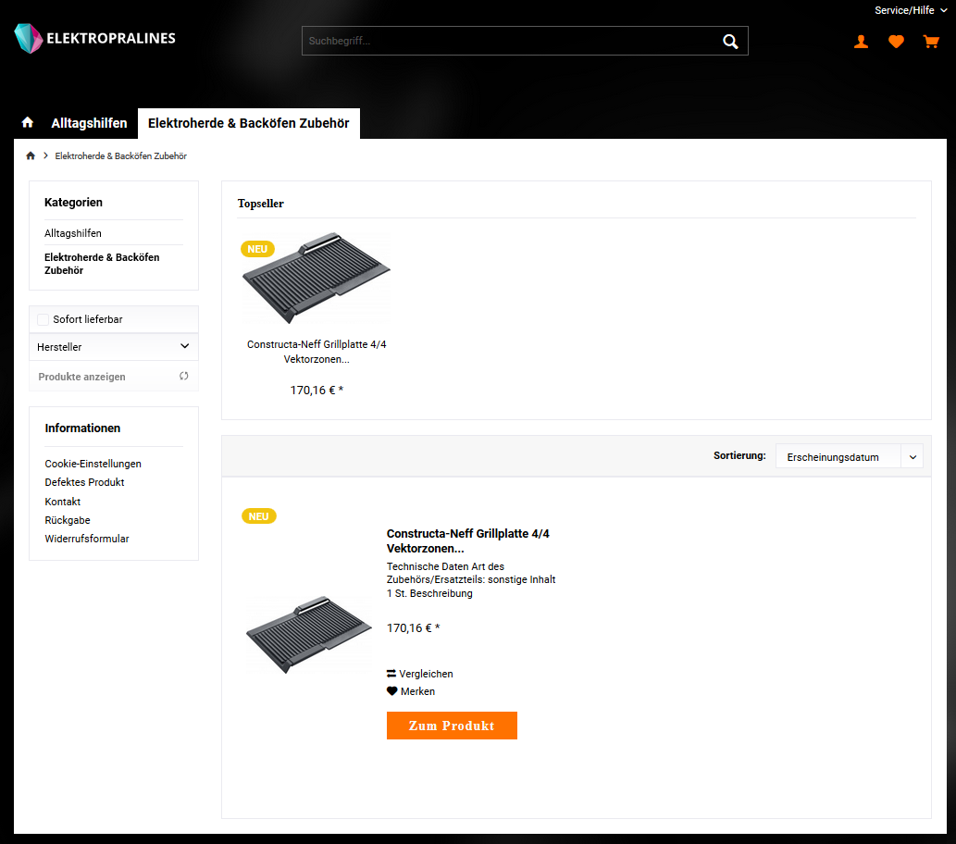Image resolution: width=956 pixels, height=844 pixels.
Task: Open listing title Constructa-Neff Grillplatte 4/4 Vektorzonen
Action: tap(467, 540)
